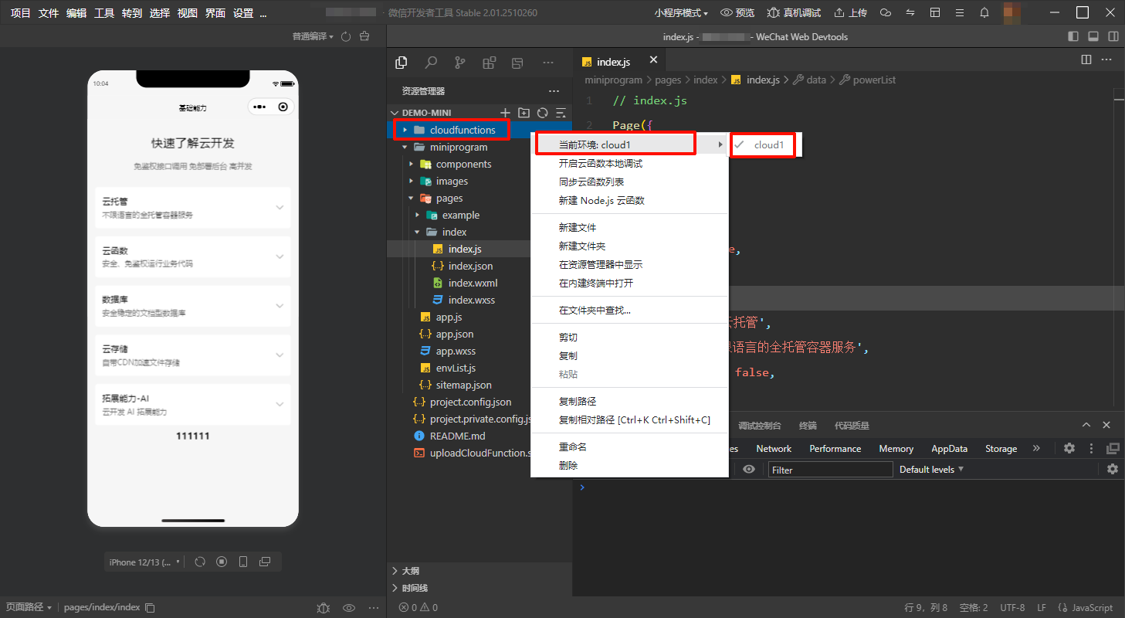This screenshot has width=1125, height=618.
Task: Refresh the explorer file tree
Action: [543, 113]
